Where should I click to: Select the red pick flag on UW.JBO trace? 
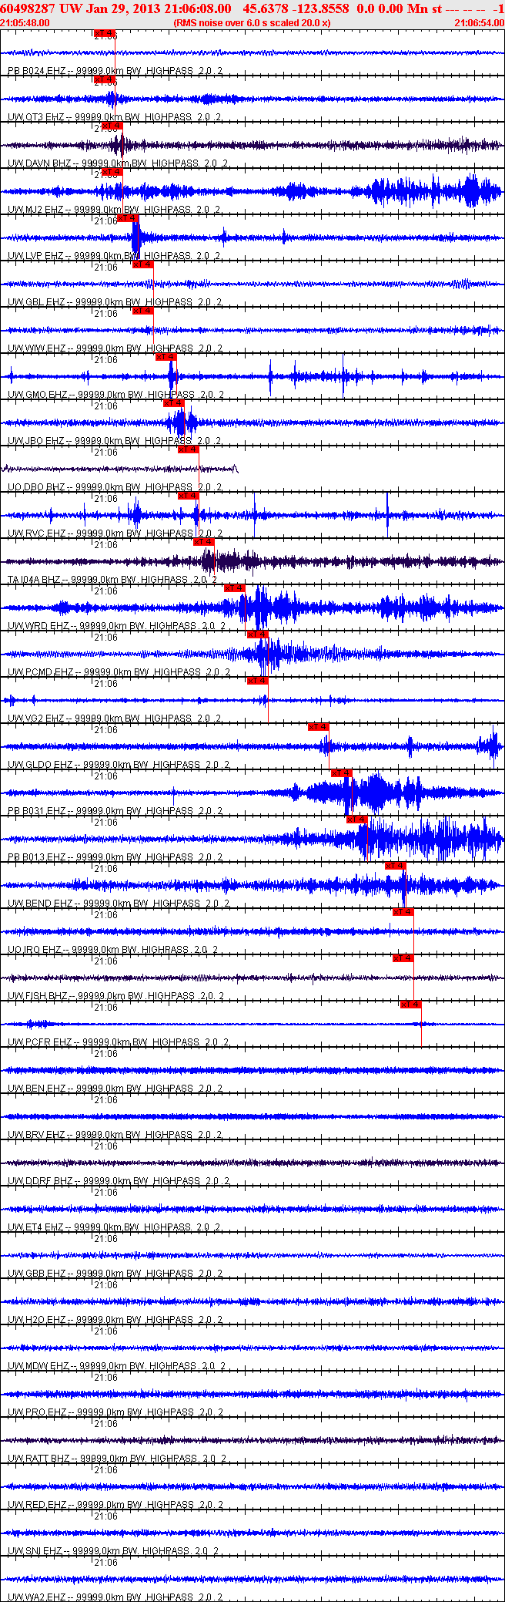[x=173, y=403]
